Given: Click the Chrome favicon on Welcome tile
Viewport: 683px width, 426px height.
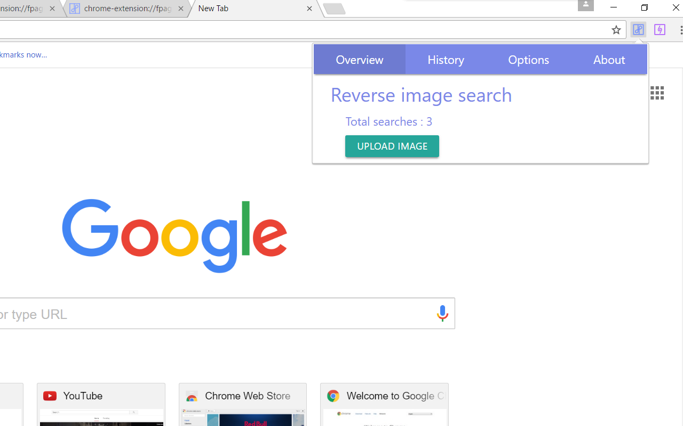Looking at the screenshot, I should (x=333, y=396).
